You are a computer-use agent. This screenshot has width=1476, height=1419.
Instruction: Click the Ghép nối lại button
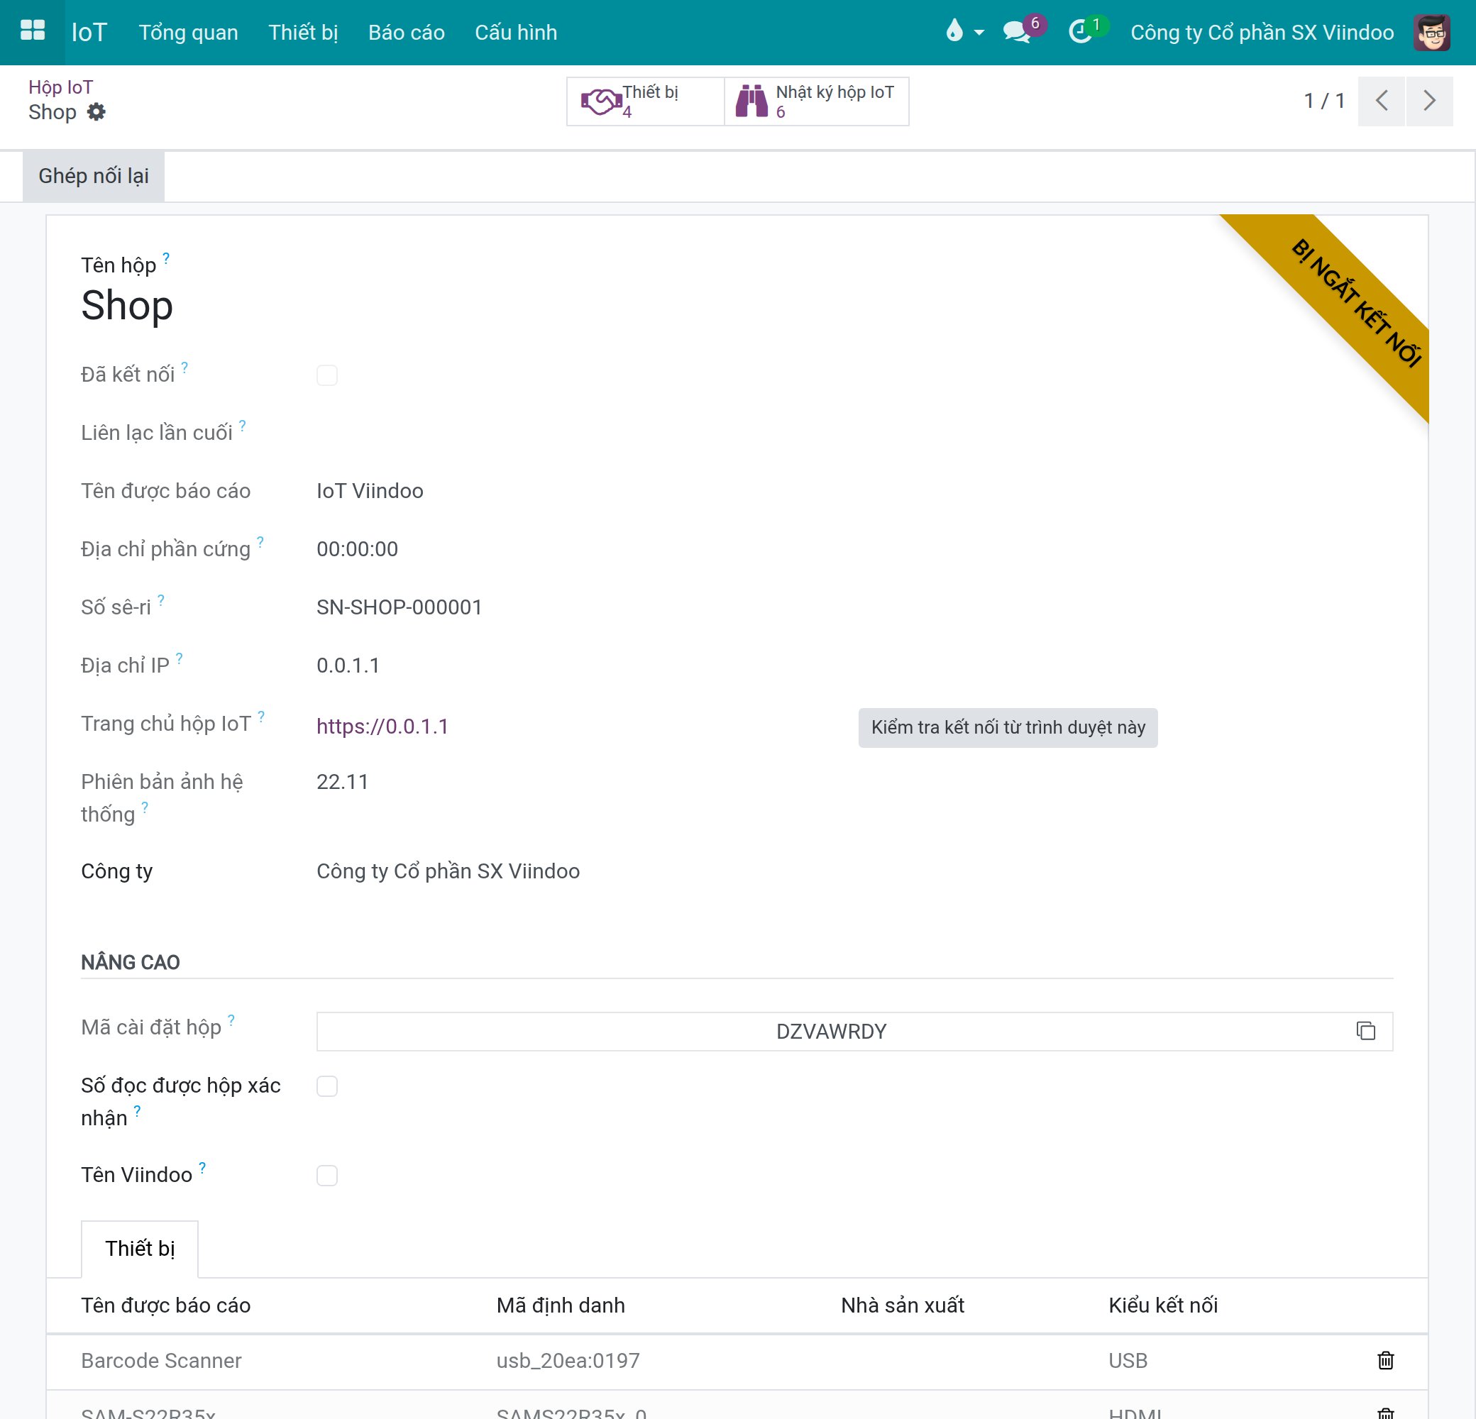[94, 175]
